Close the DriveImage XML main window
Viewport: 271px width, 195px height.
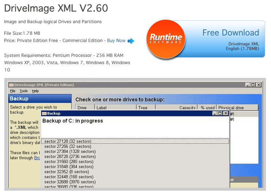pyautogui.click(x=259, y=85)
